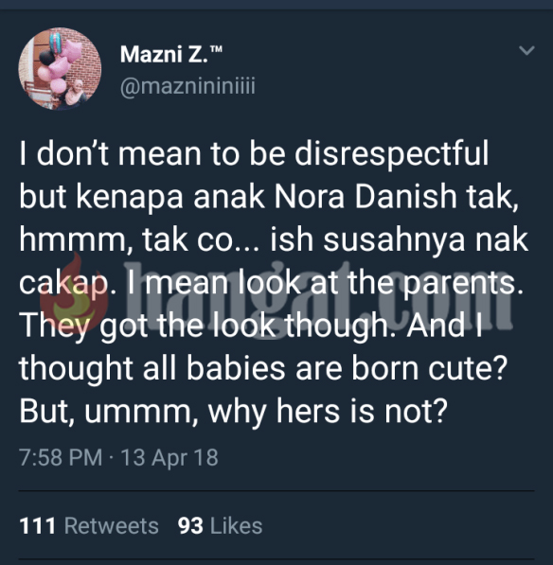553x565 pixels.
Task: Click the word disrespectful in the tweet
Action: 391,154
